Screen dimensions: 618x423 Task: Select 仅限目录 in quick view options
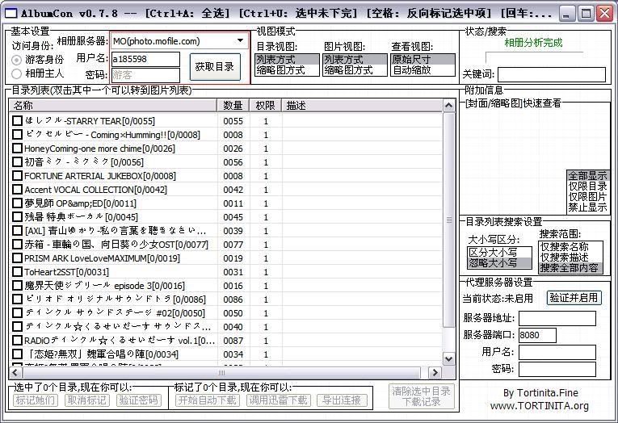587,186
